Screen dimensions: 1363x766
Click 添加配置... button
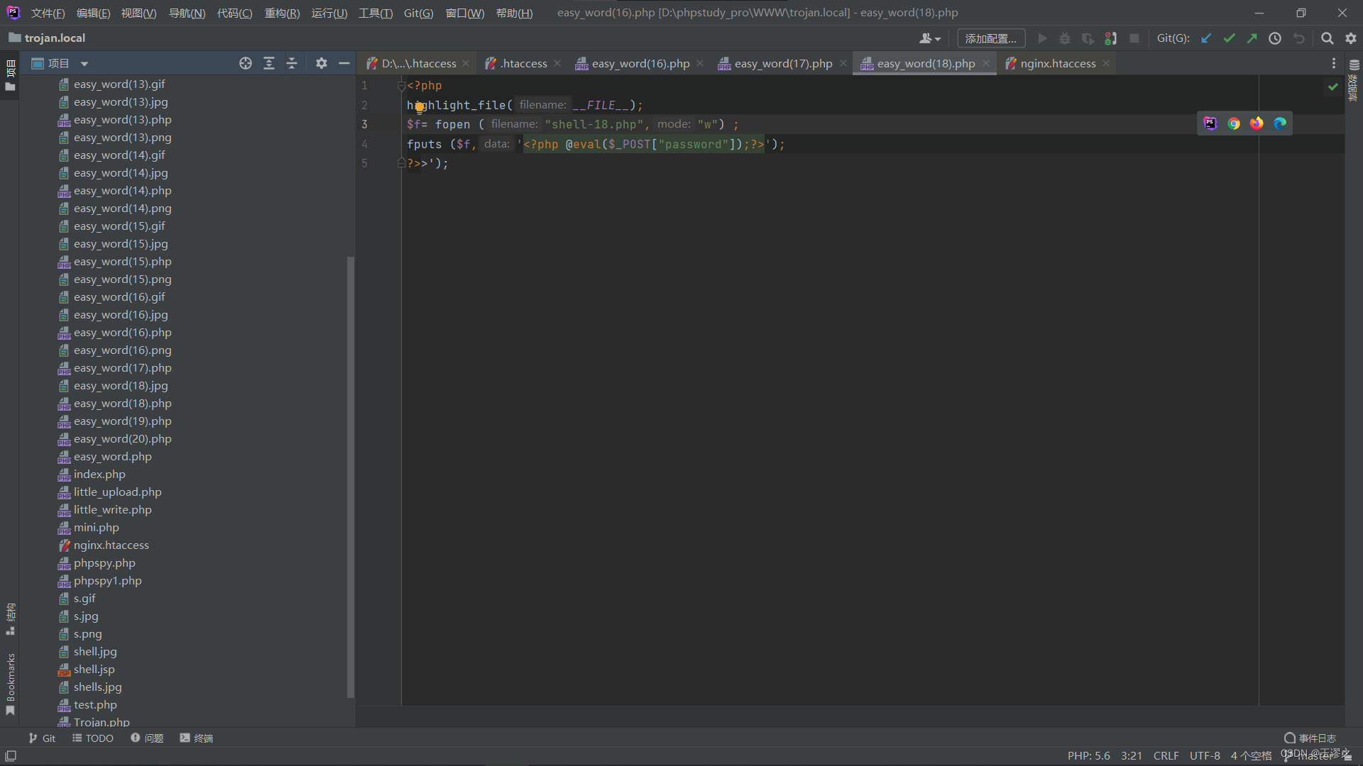pos(991,38)
